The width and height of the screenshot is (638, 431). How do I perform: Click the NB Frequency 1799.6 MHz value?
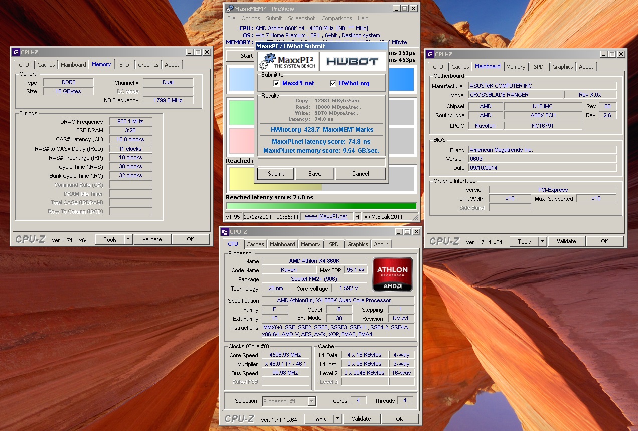(x=168, y=100)
